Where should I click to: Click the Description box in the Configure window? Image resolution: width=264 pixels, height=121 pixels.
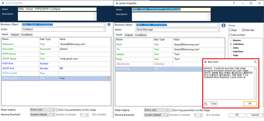tap(55, 16)
